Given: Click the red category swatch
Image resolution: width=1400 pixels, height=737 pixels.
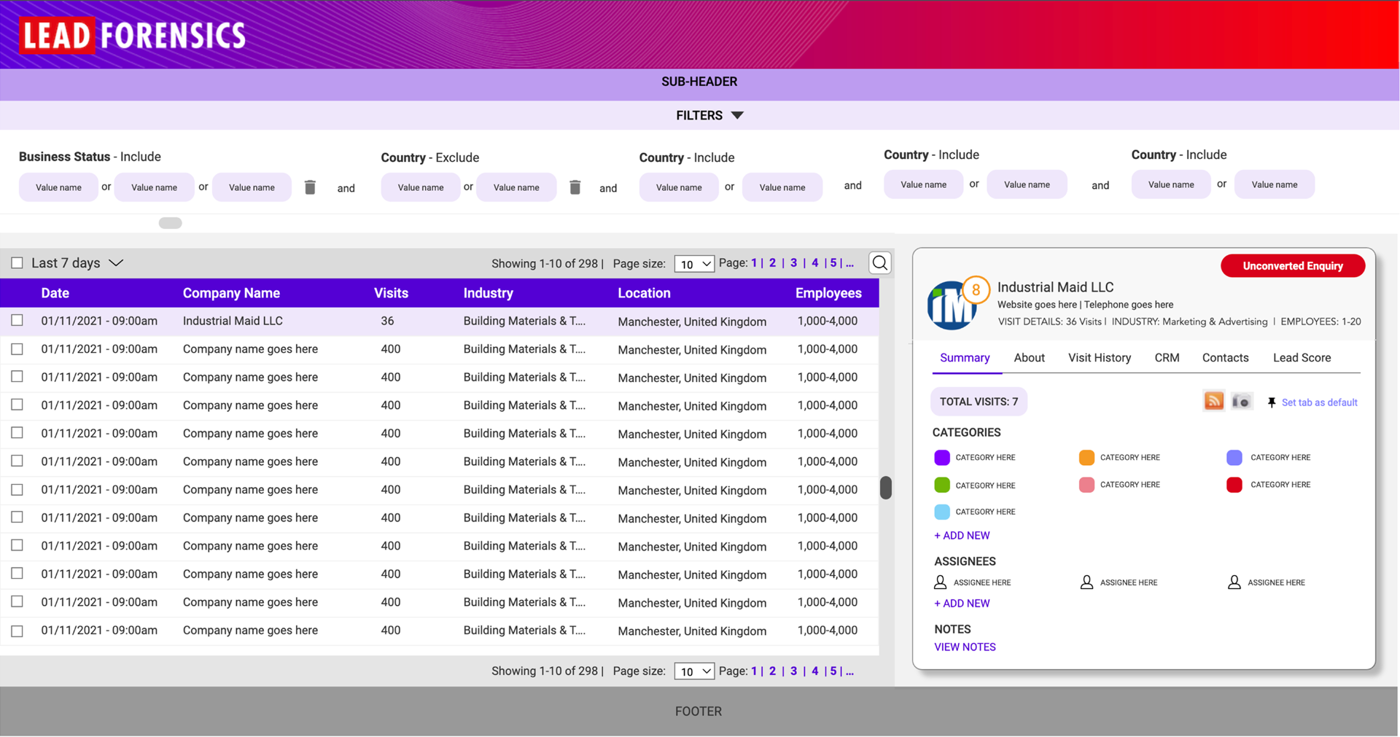Looking at the screenshot, I should (1234, 485).
